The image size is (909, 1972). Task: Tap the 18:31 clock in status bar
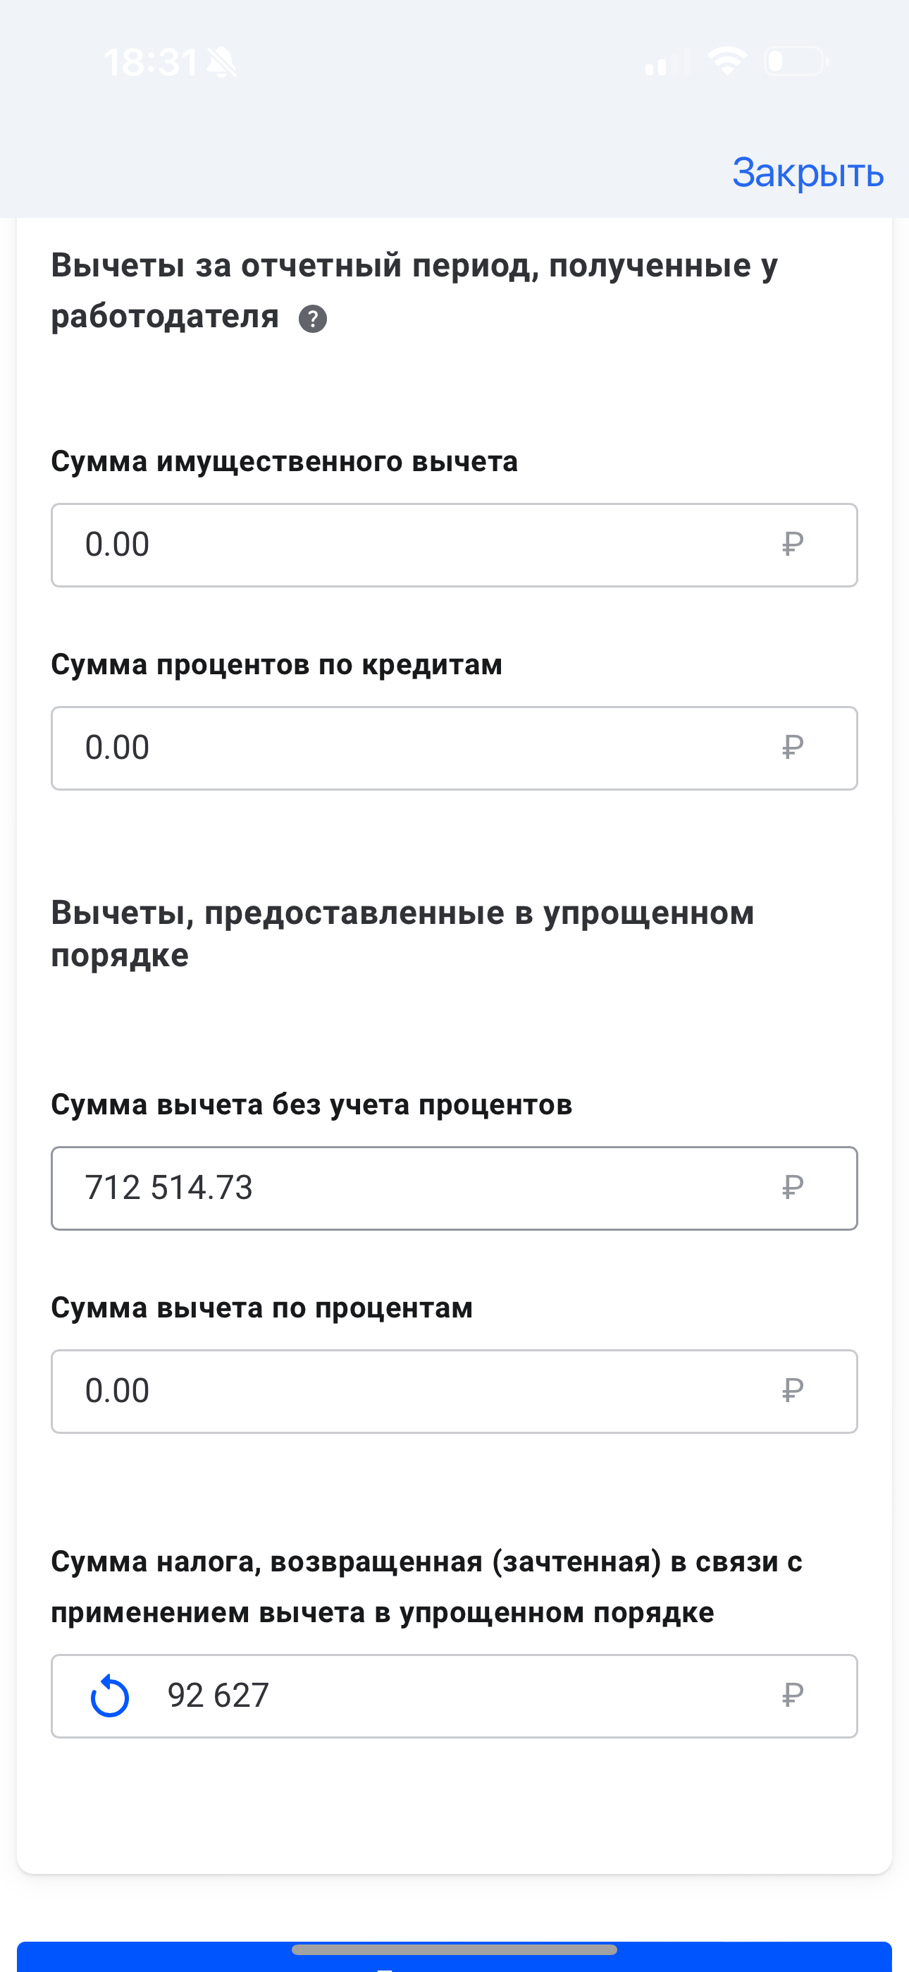pos(151,62)
